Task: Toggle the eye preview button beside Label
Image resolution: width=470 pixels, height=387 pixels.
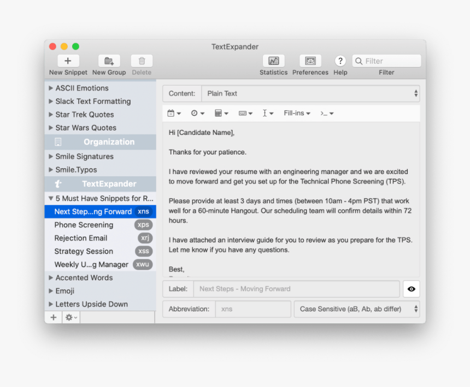Action: click(x=411, y=289)
